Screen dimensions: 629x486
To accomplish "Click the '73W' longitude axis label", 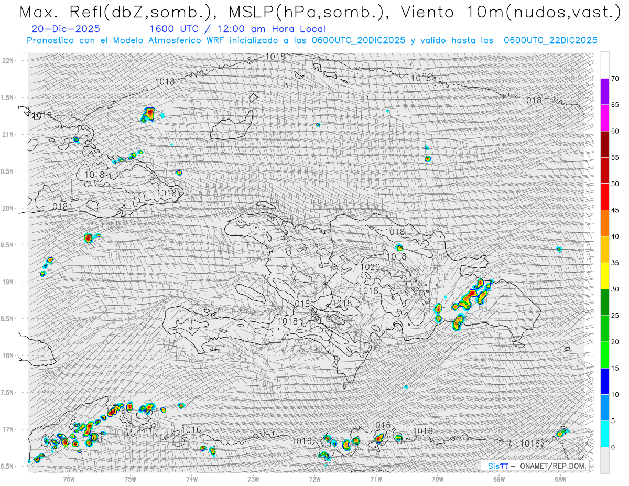I will coord(253,479).
